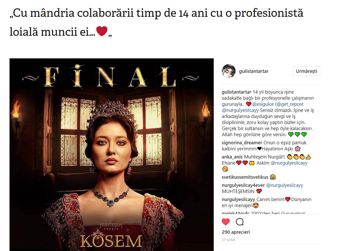This screenshot has width=340, height=251.
Task: Open the Kösem FINAL poster image
Action: point(112,154)
